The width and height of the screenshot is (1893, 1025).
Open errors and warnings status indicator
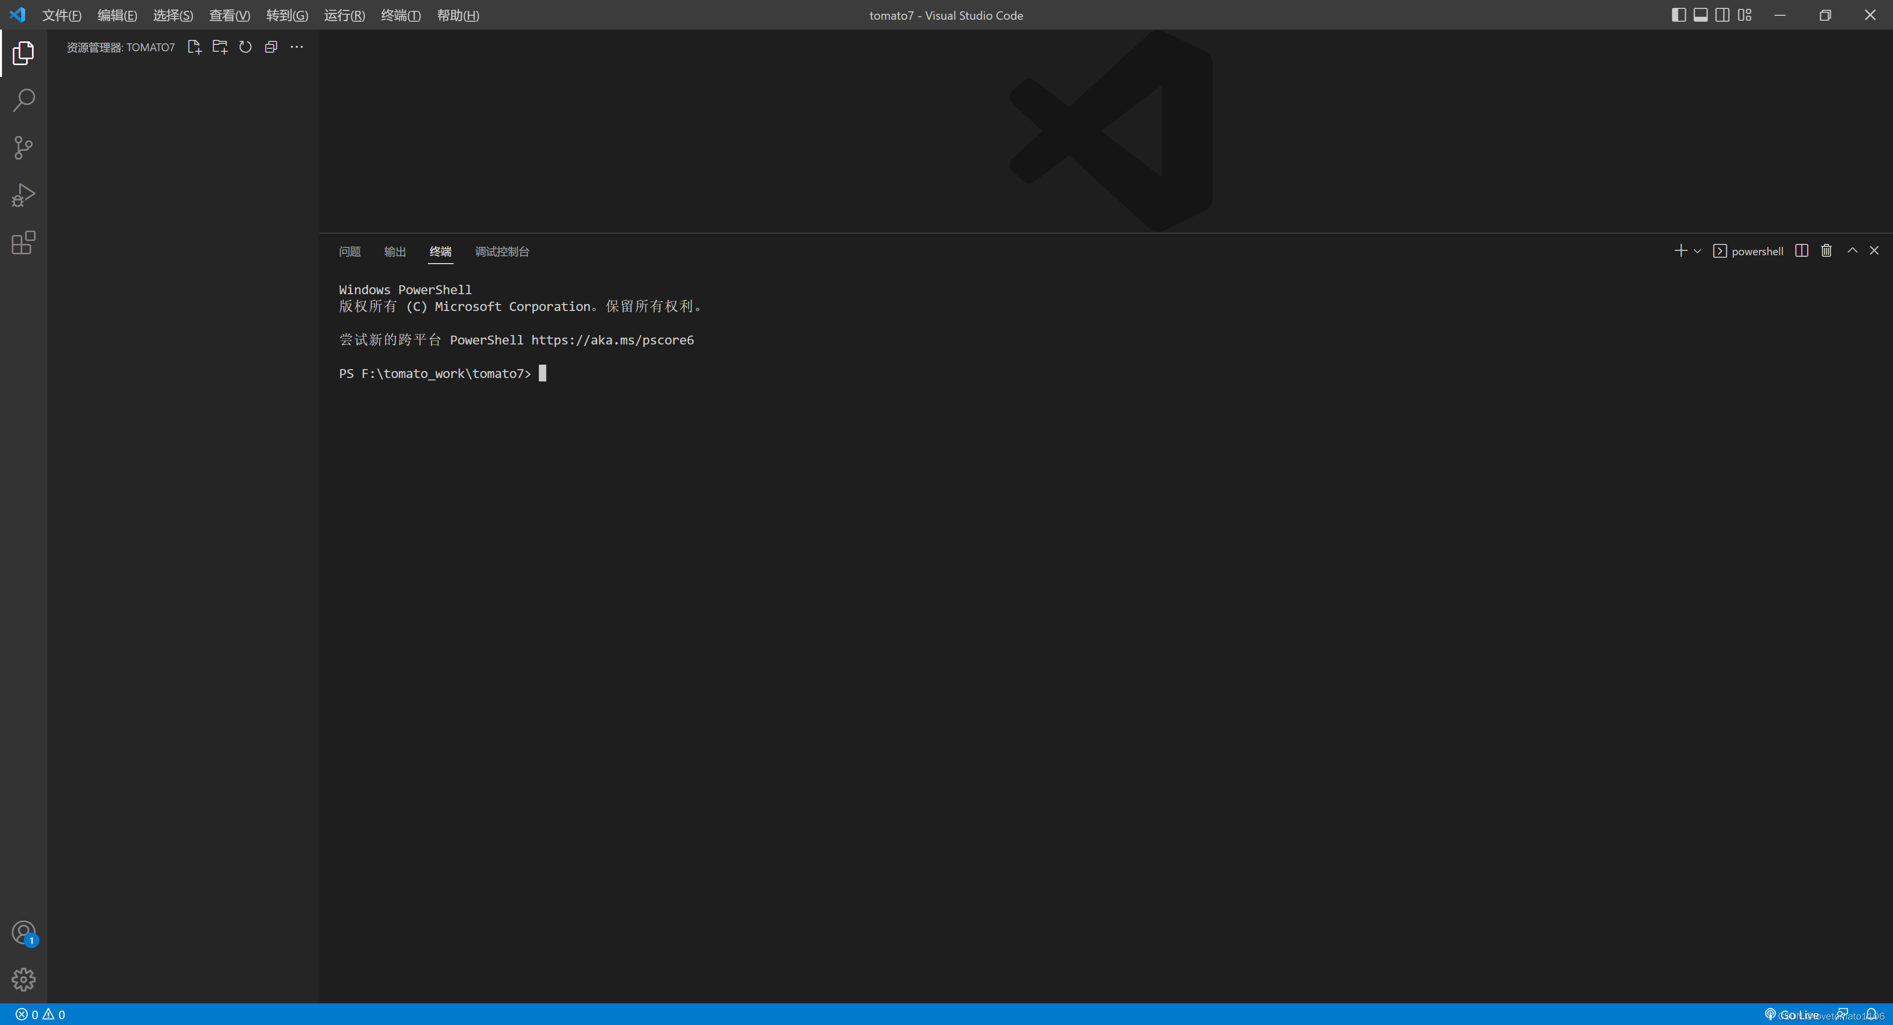(40, 1015)
